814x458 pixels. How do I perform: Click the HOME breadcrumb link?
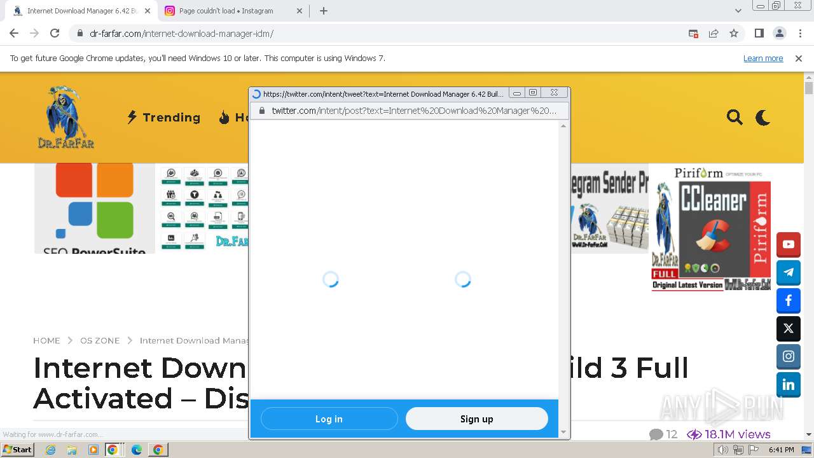point(46,340)
